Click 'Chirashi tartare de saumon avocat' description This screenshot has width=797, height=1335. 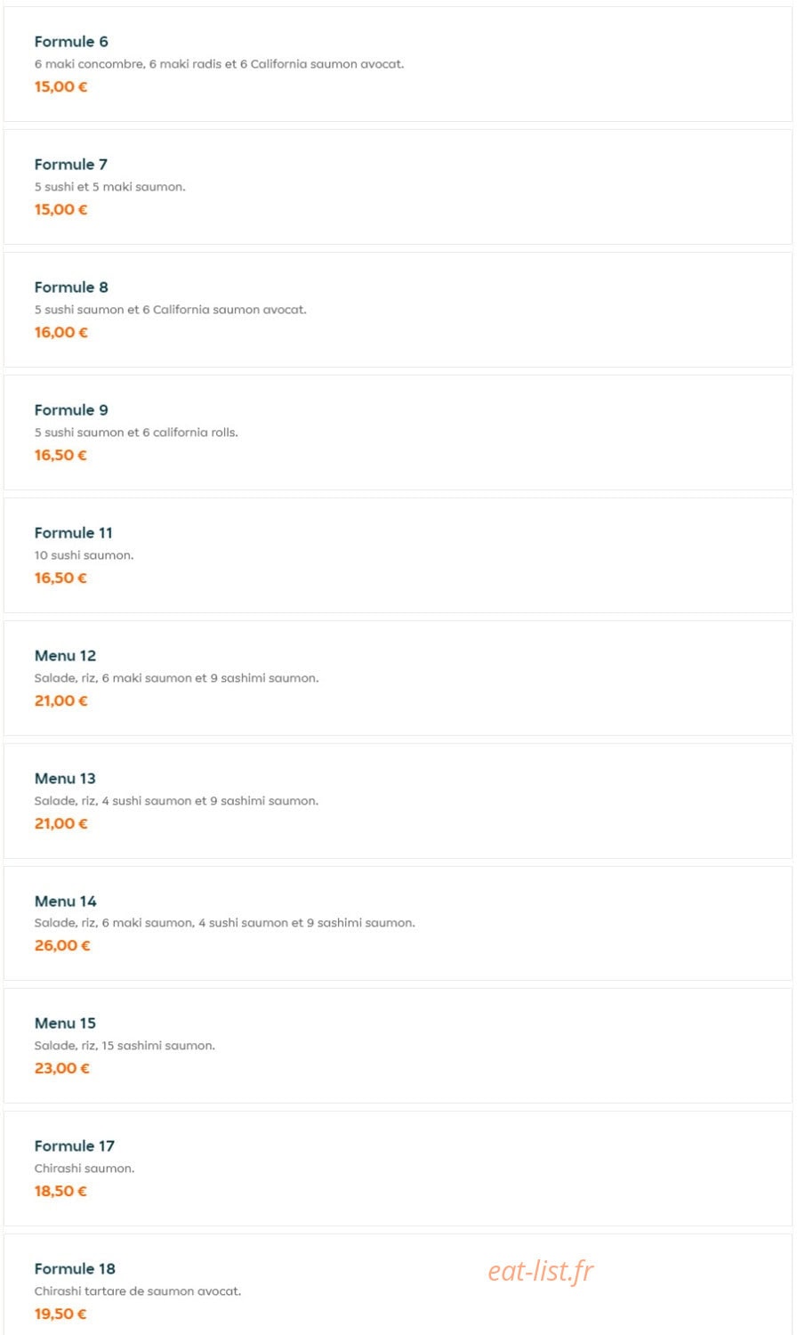click(x=138, y=1291)
